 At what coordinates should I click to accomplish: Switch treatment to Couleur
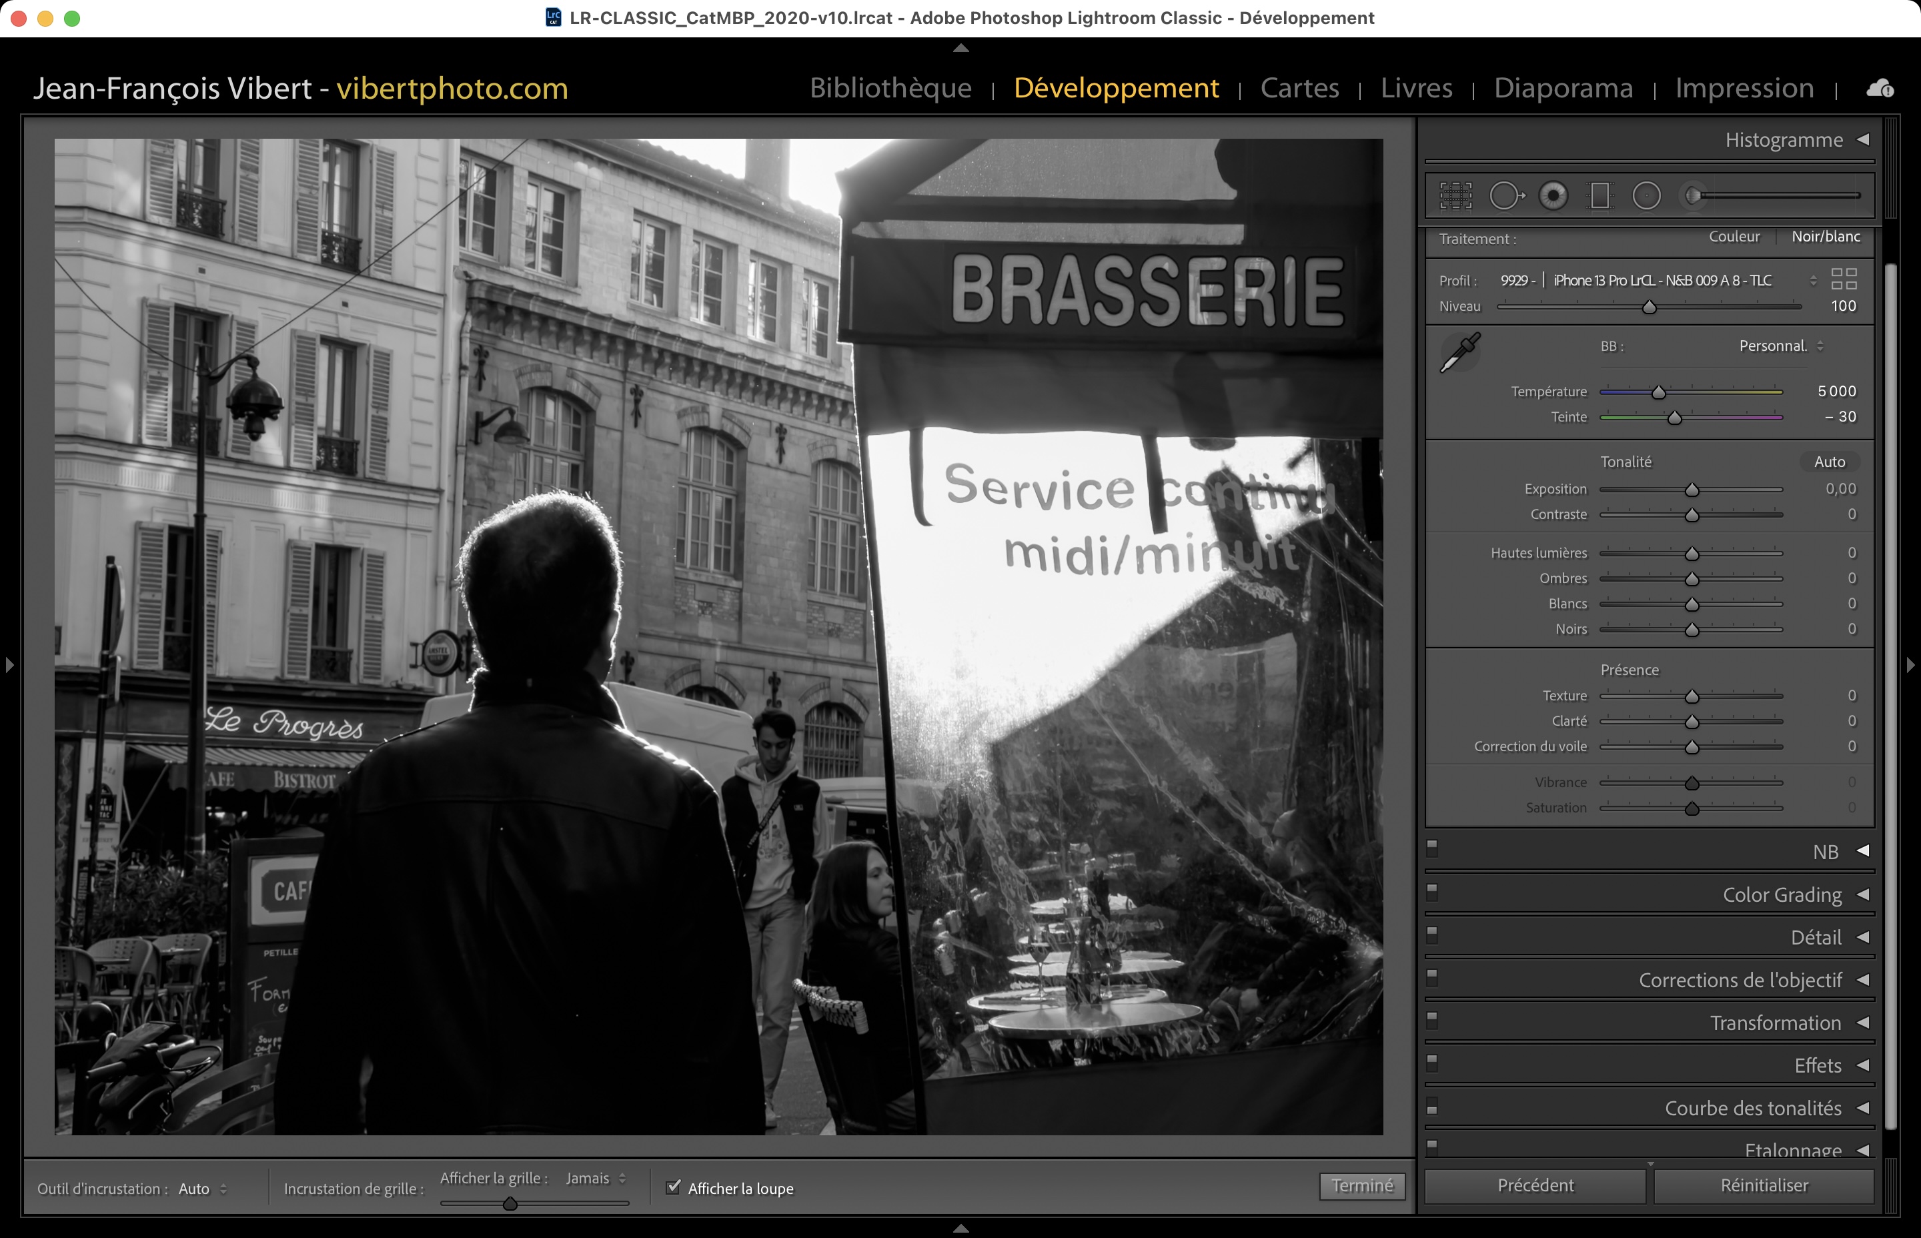[1734, 236]
